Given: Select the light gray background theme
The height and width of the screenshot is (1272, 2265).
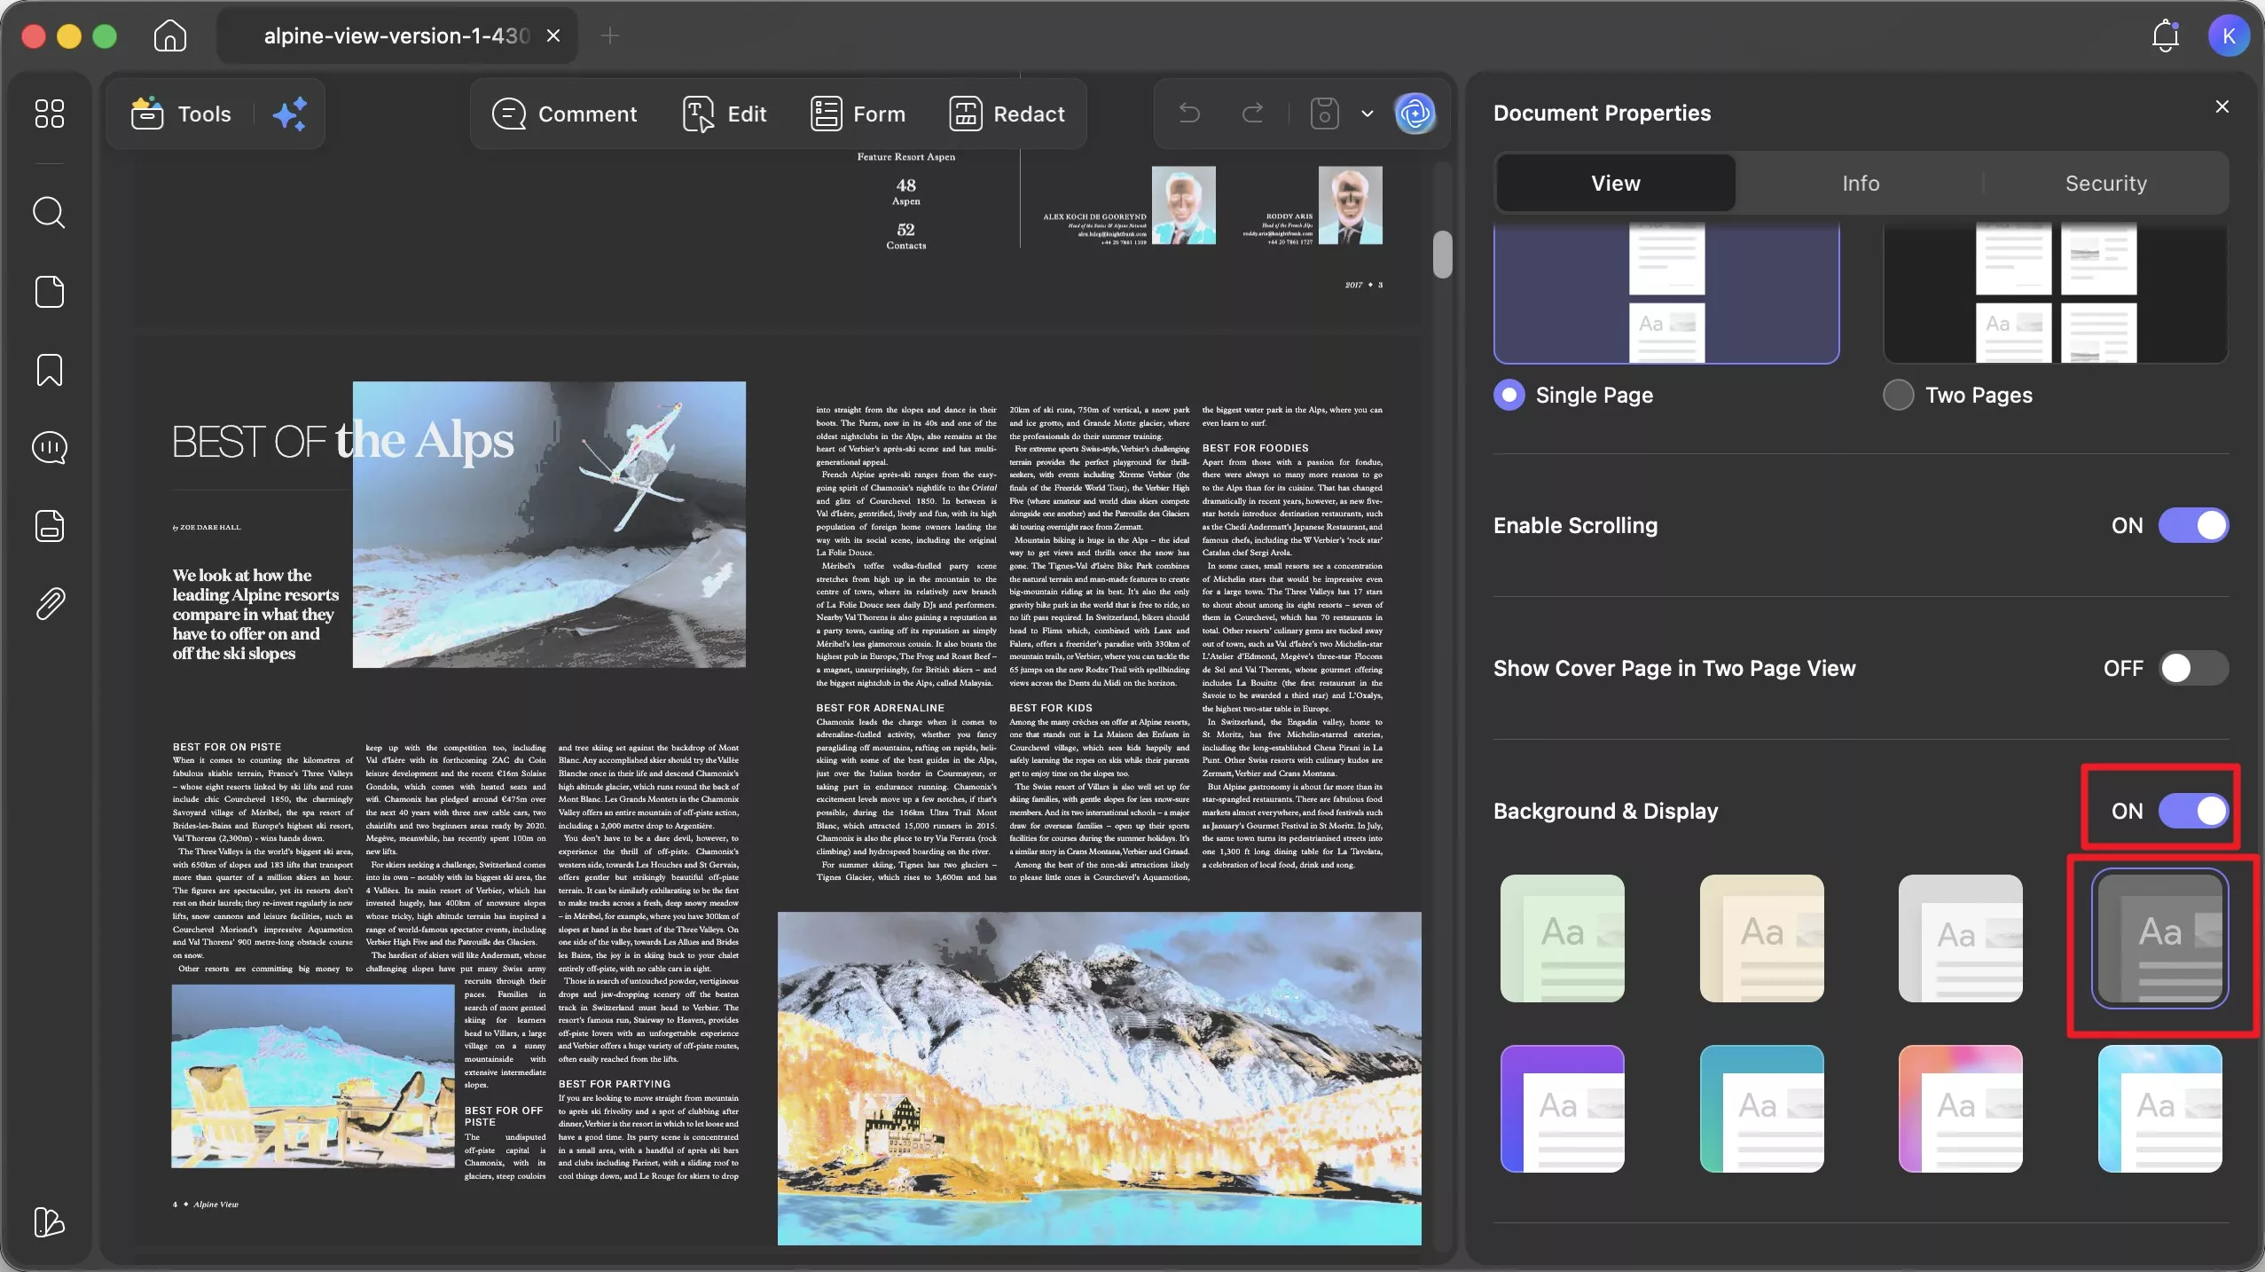Looking at the screenshot, I should (1961, 938).
